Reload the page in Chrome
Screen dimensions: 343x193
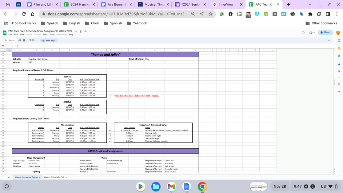coord(24,14)
